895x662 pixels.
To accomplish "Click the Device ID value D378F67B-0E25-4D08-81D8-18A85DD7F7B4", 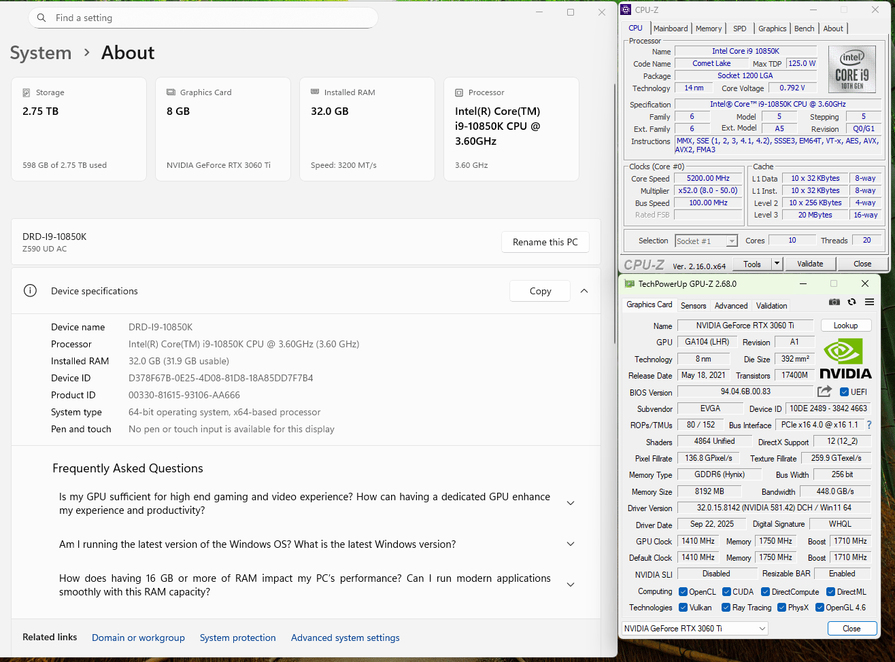I will click(221, 378).
